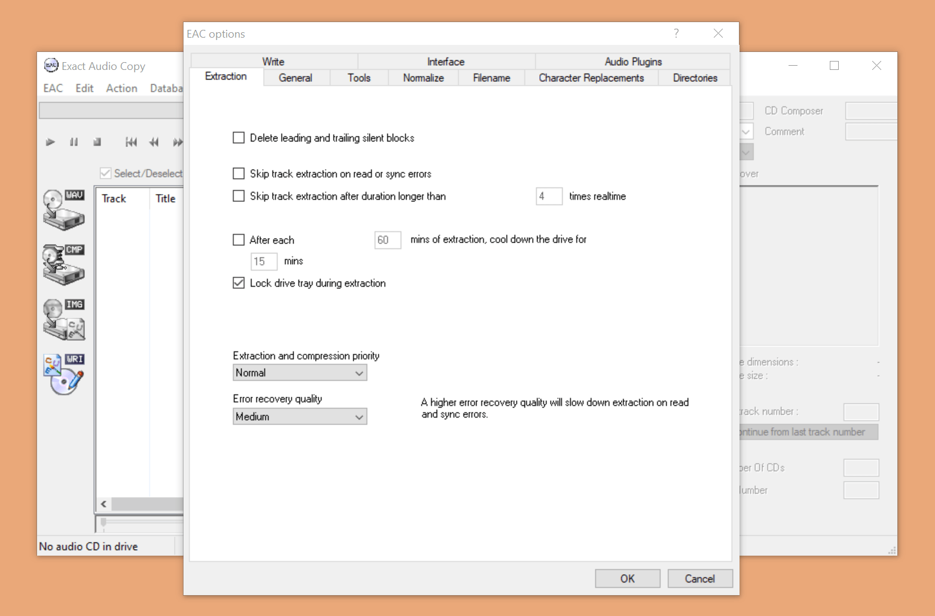Confirm options with the OK button
The height and width of the screenshot is (616, 935).
point(627,578)
